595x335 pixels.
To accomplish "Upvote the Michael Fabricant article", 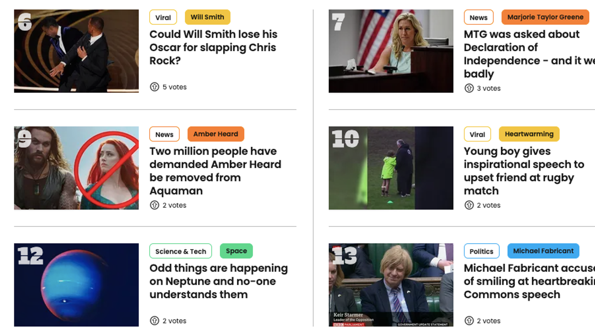I will (x=469, y=321).
